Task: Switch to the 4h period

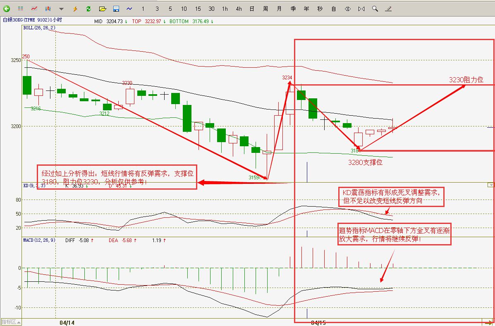Action: pos(239,9)
